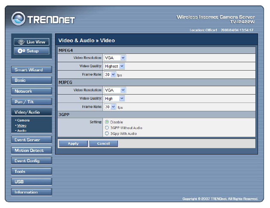This screenshot has width=270, height=208.
Task: Select 3GPP Without Audio option
Action: click(x=107, y=128)
